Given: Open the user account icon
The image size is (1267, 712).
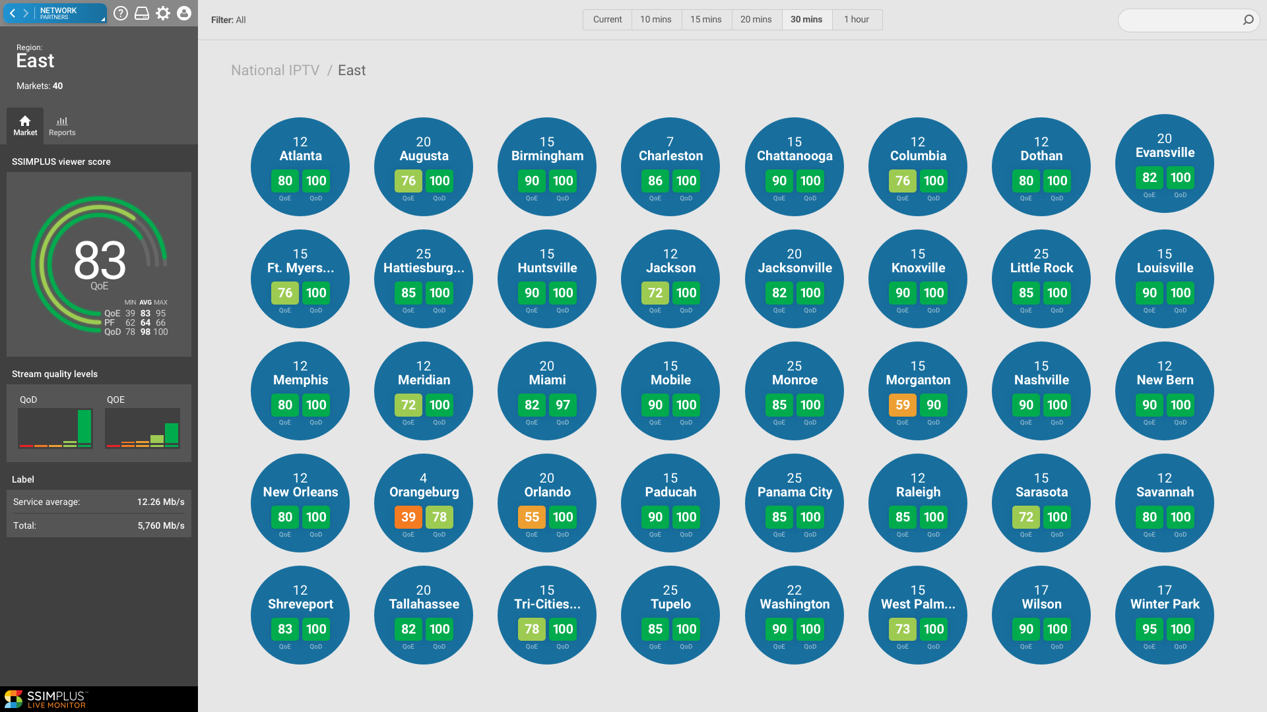Looking at the screenshot, I should coord(184,13).
